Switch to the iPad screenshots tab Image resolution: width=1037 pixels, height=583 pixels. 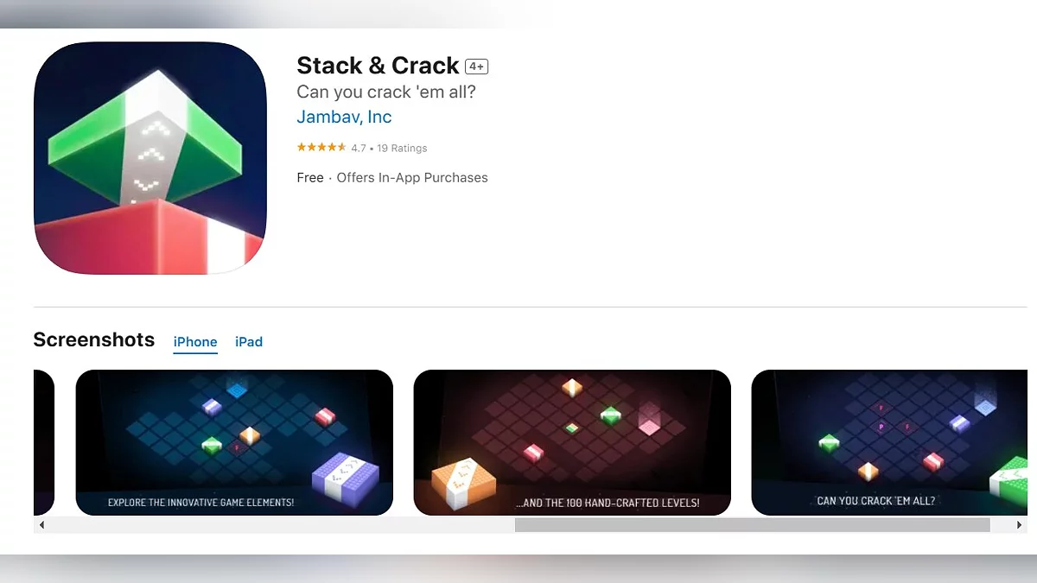(249, 342)
